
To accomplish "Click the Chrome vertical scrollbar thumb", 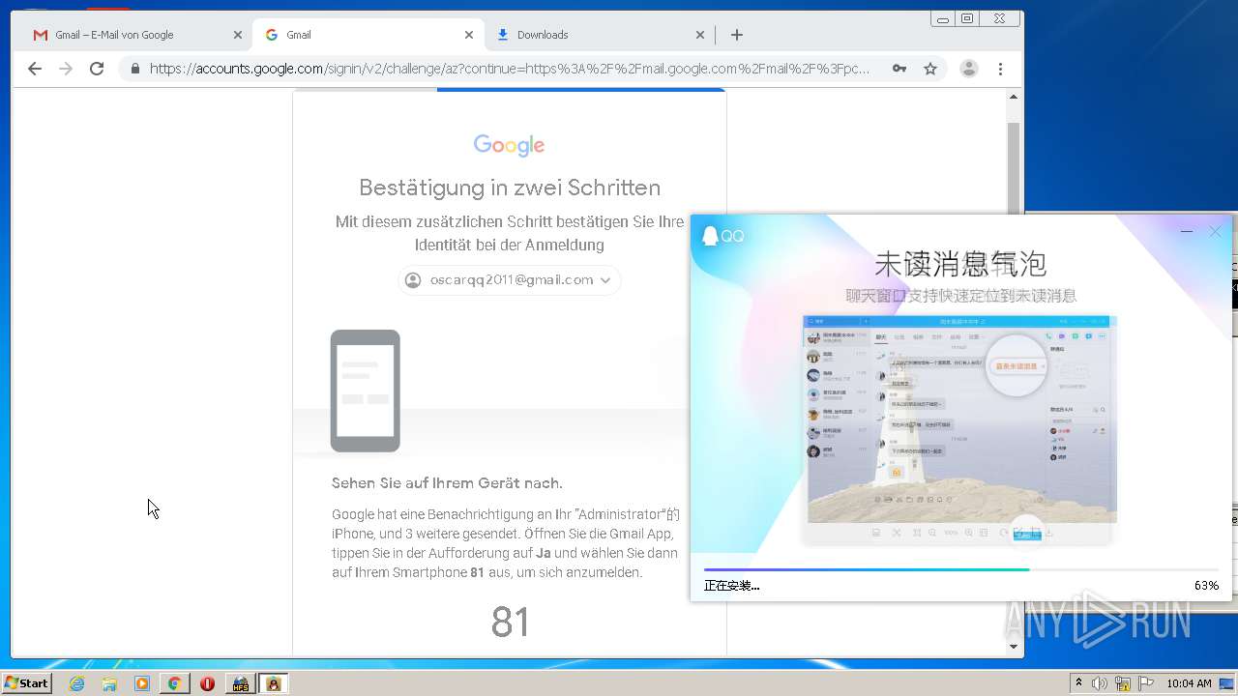I will click(x=1014, y=169).
